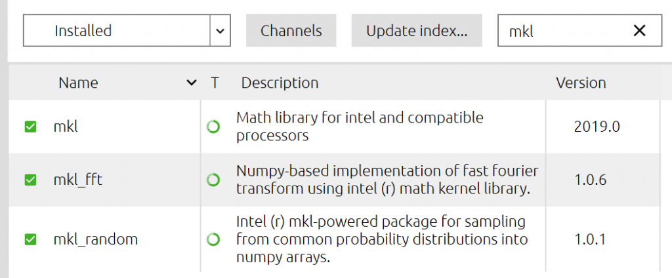Viewport: 672px width, 278px height.
Task: Click the green circle icon for mkl
Action: coord(213,127)
